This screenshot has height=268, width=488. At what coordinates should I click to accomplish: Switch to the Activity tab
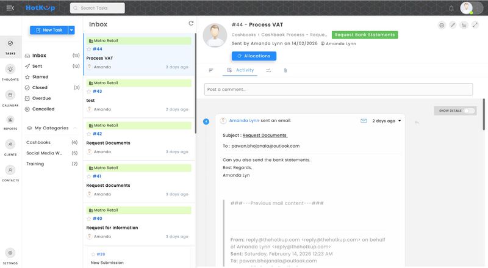tap(240, 70)
